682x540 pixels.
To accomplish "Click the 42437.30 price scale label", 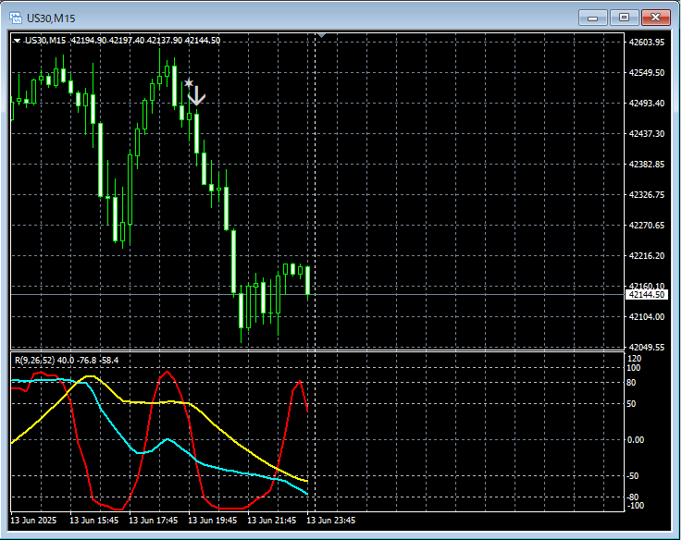I will pyautogui.click(x=646, y=133).
